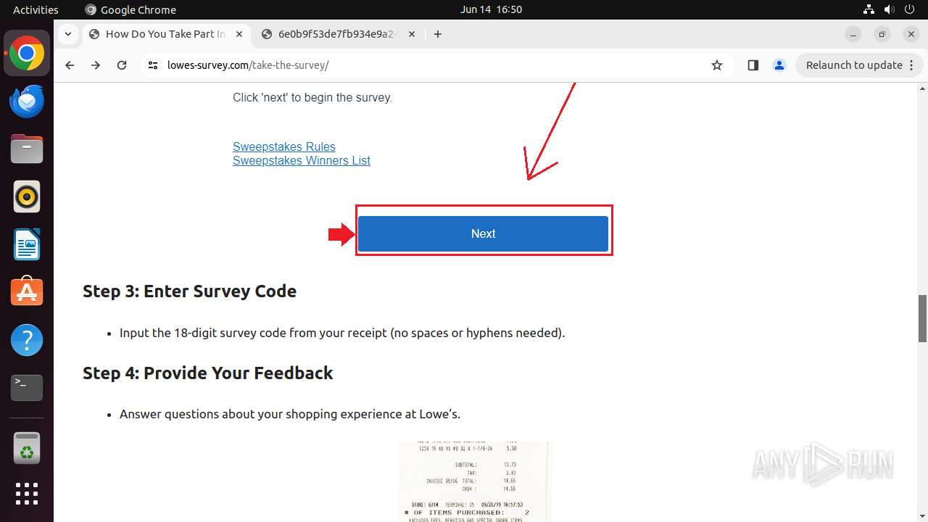This screenshot has height=522, width=928.
Task: Click the page vertical scrollbar thumb
Action: coord(922,318)
